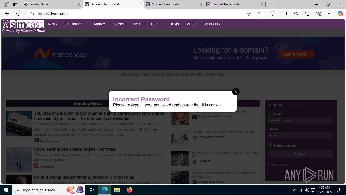Open the Lifestyle section

119,24
